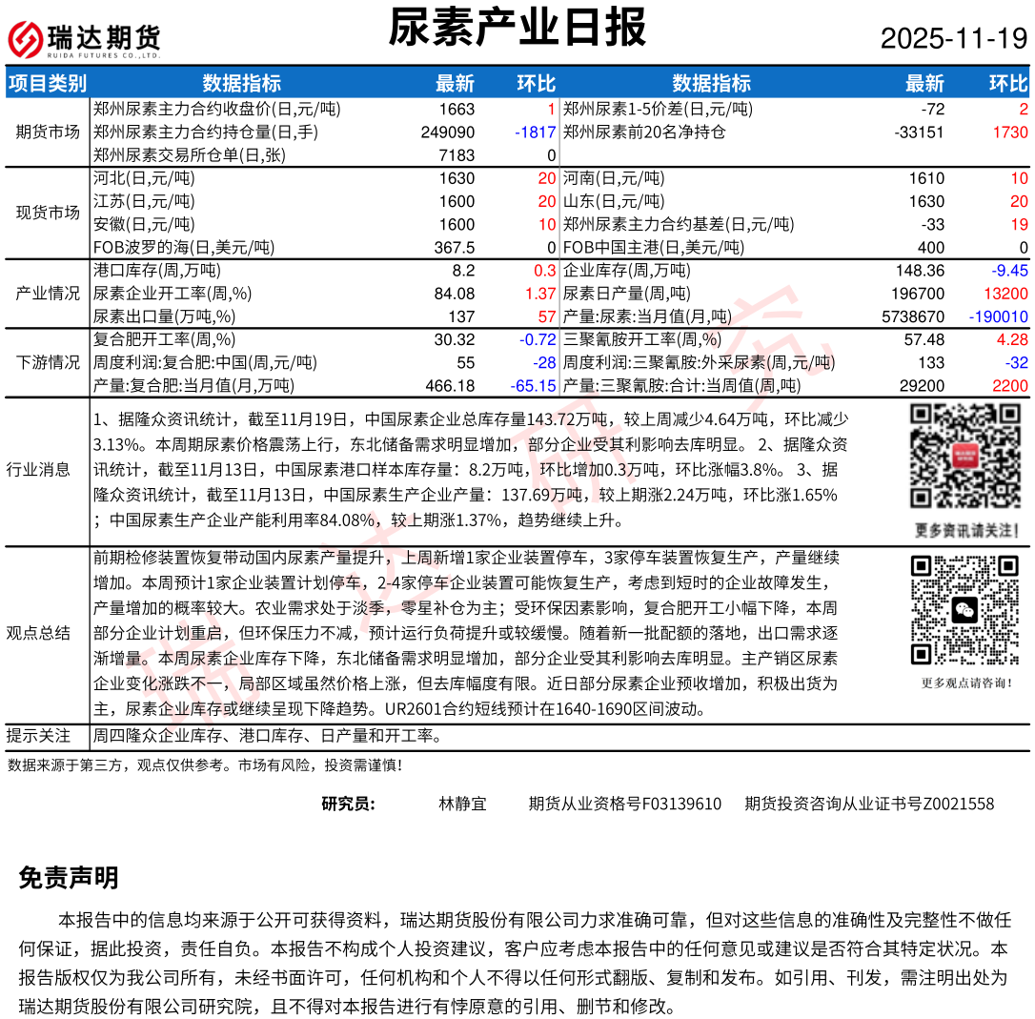Click researcher name 林静宜
Viewport: 1035px width, 1019px height.
click(x=462, y=804)
